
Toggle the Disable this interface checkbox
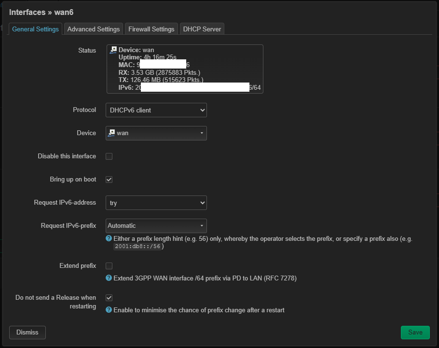coord(109,156)
